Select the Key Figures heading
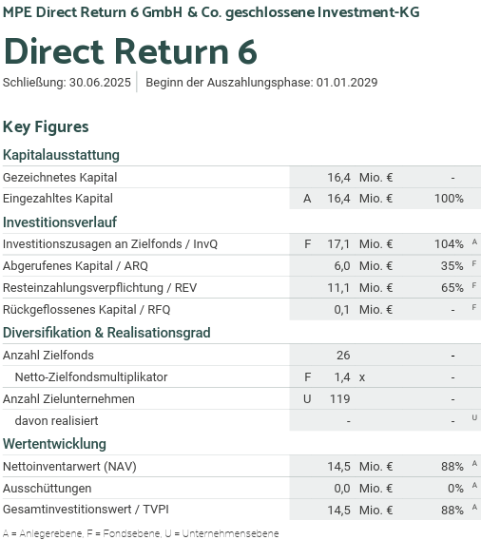Image resolution: width=481 pixels, height=540 pixels. tap(46, 126)
